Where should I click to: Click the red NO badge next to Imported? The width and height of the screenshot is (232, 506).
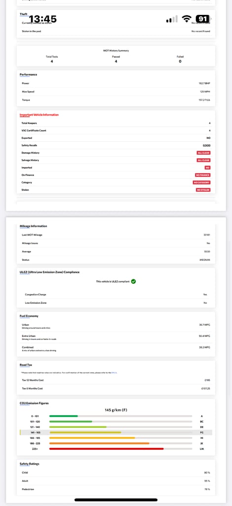pos(207,168)
